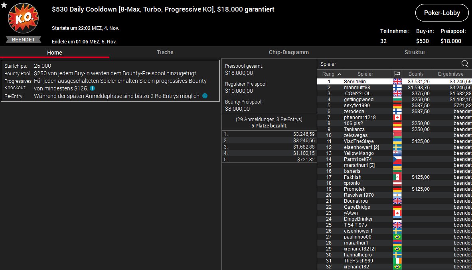The width and height of the screenshot is (472, 270).
Task: Switch to the Tische tab
Action: (165, 52)
